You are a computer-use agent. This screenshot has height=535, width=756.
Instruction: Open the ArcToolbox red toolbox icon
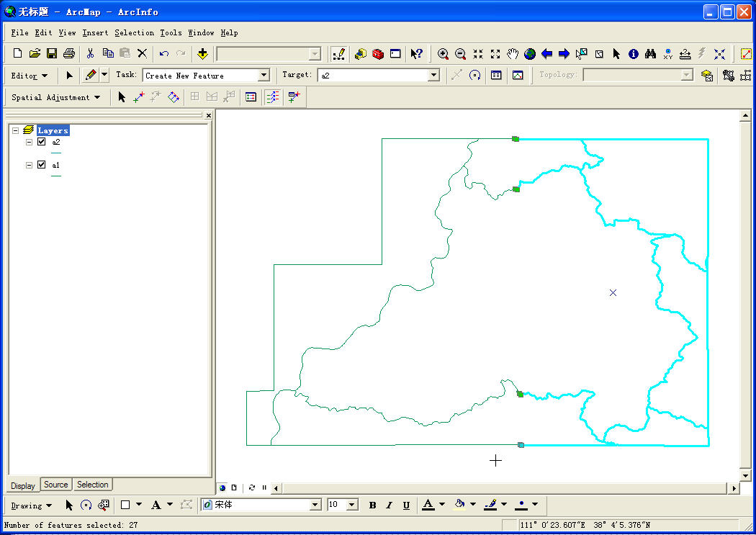(x=378, y=54)
